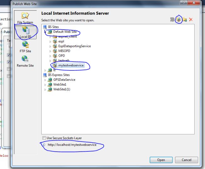Click the folder icon of aspnet_client
Image resolution: width=205 pixels, height=169 pixels.
[55, 37]
